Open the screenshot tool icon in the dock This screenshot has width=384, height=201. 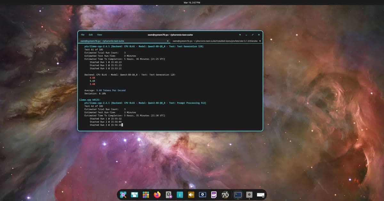203,194
